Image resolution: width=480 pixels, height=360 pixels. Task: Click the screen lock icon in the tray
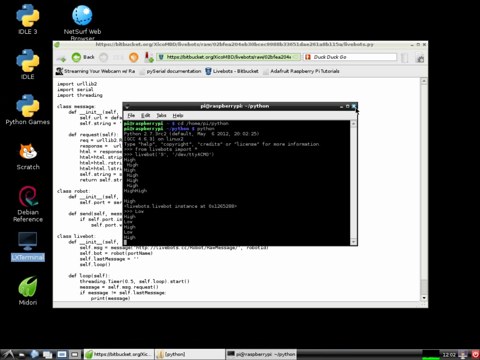pyautogui.click(x=463, y=354)
